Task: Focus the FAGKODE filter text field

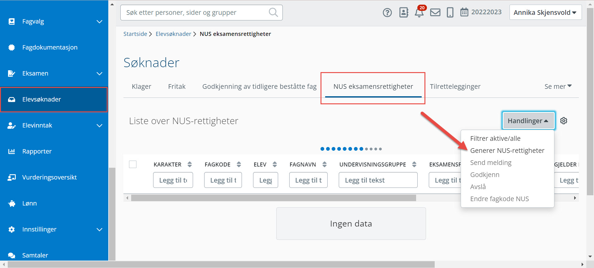Action: point(223,180)
